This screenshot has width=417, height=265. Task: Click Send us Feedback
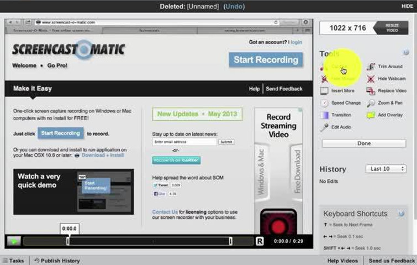point(392,261)
